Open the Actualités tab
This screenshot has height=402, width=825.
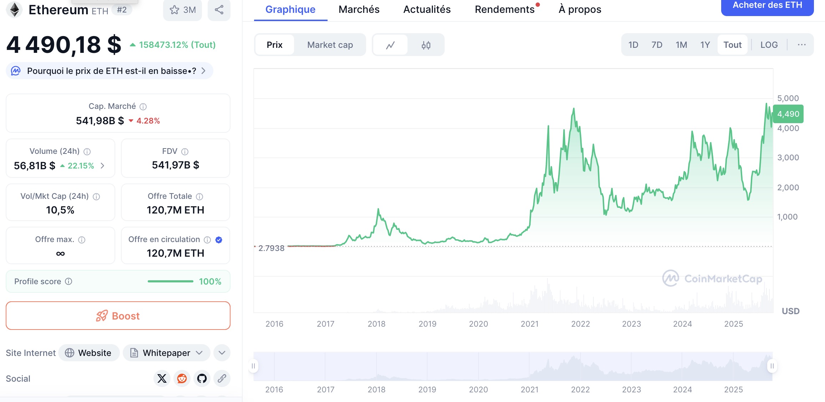(427, 10)
